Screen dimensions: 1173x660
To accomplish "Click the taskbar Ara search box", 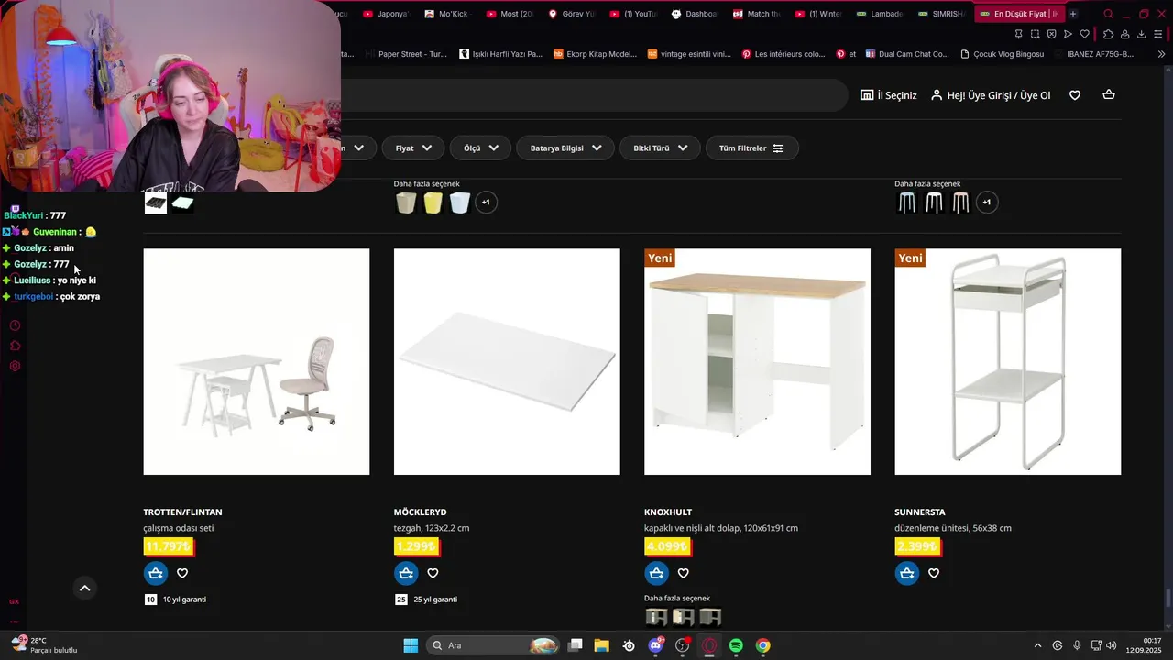I will coord(494,645).
